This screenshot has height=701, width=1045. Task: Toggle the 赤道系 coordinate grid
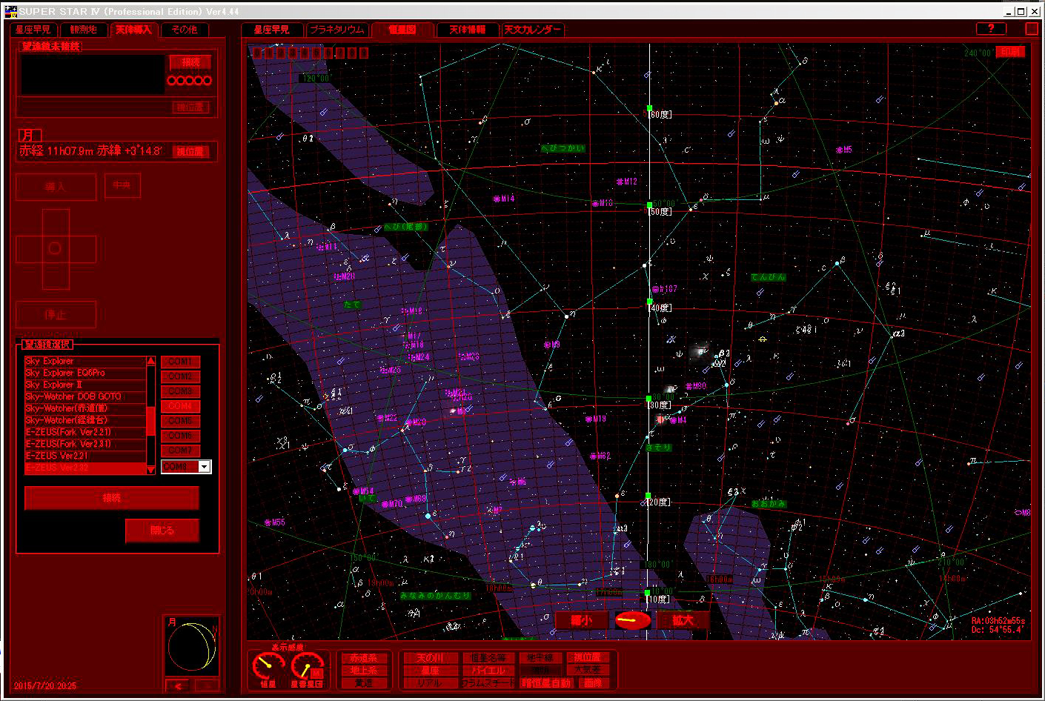click(364, 658)
